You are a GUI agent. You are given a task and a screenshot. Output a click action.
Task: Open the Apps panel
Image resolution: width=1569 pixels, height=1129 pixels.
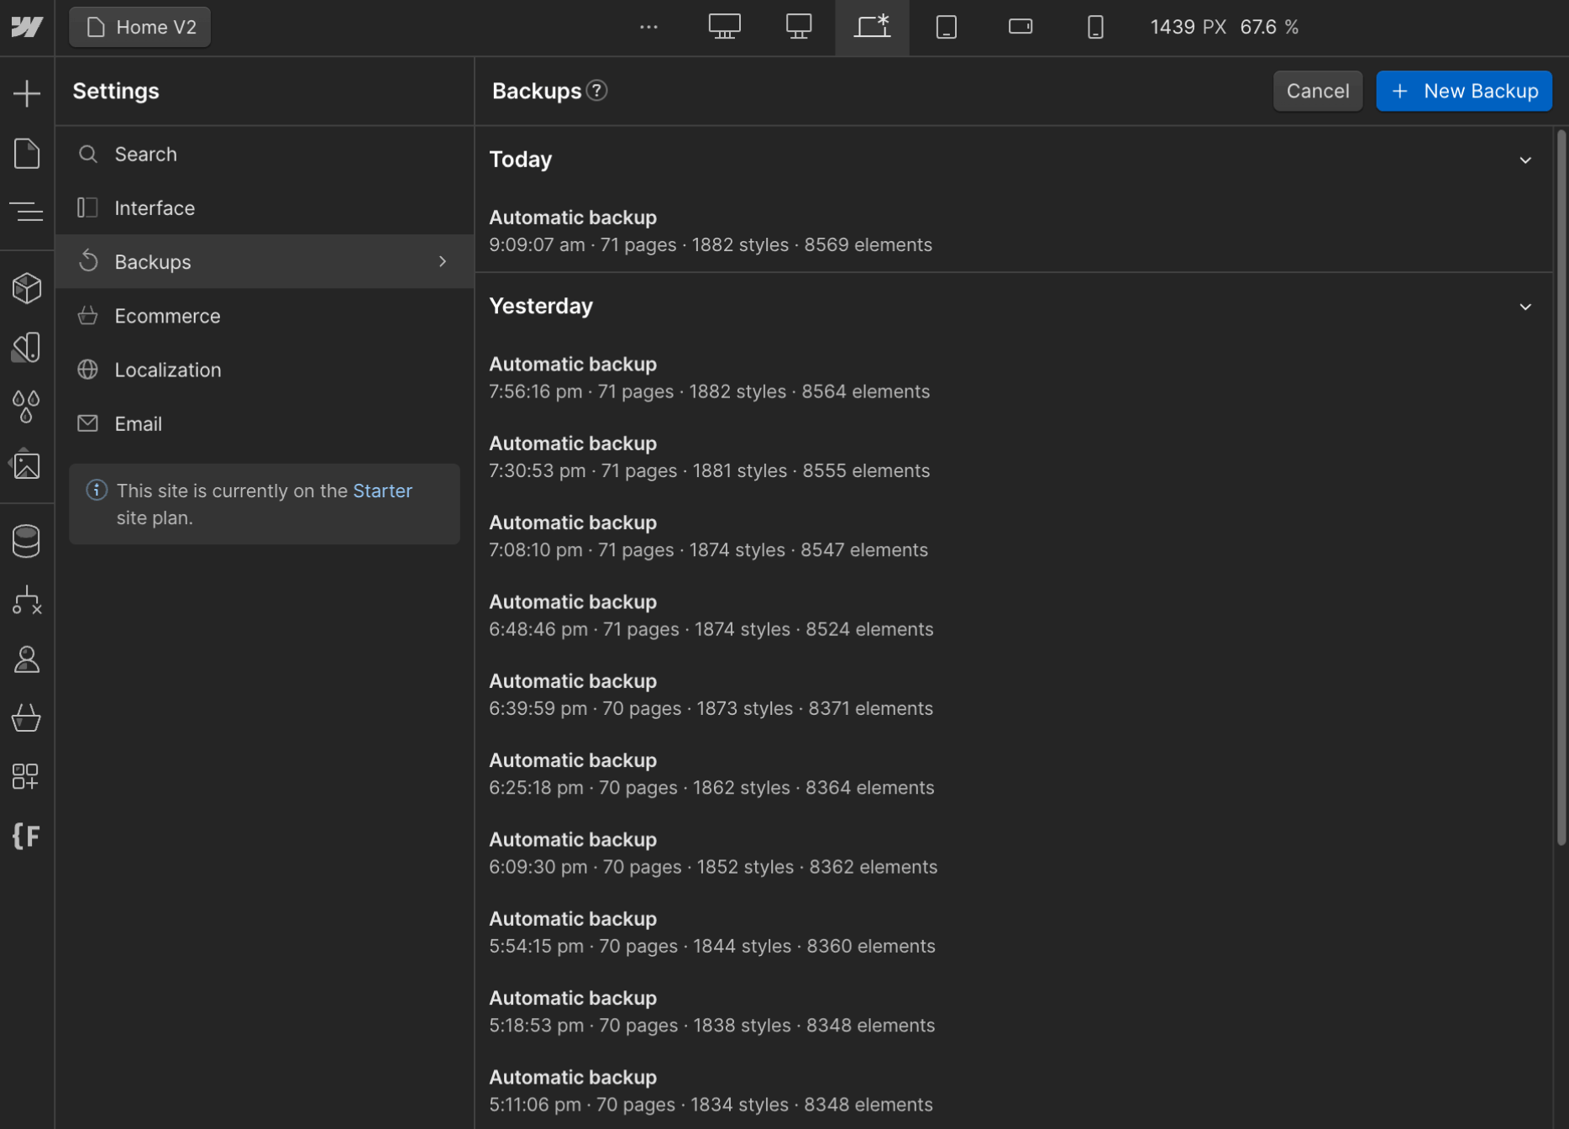click(x=28, y=777)
